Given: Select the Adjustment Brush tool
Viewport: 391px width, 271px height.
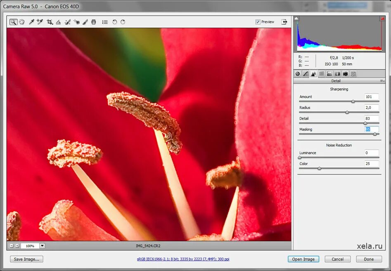Looking at the screenshot, I should point(85,22).
